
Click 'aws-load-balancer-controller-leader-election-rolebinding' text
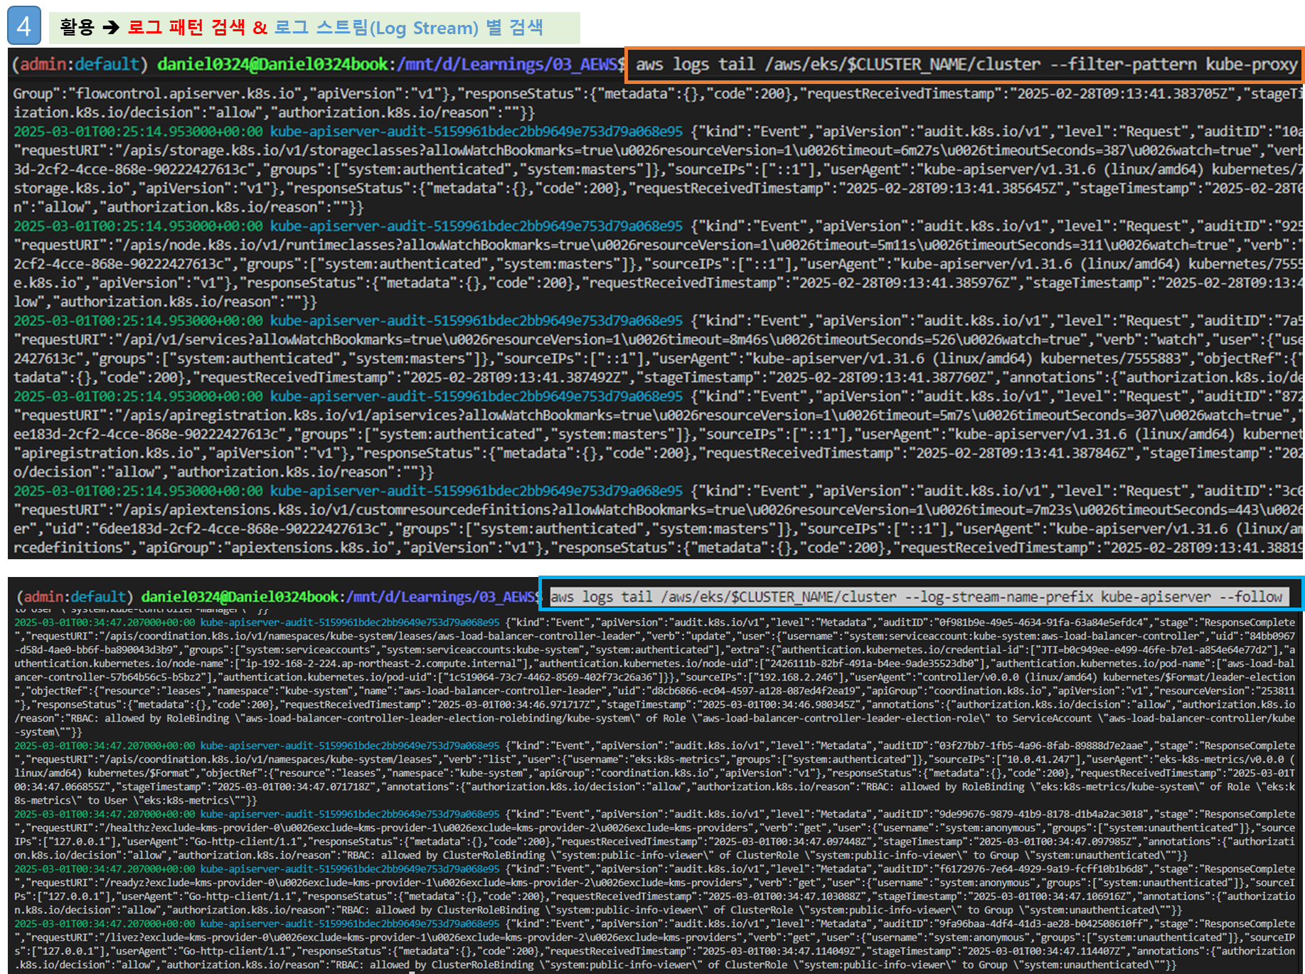pyautogui.click(x=399, y=719)
